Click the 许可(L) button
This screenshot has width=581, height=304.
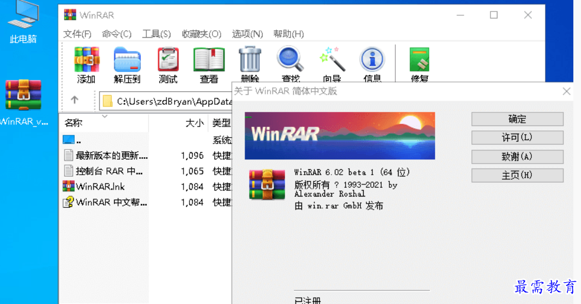click(x=517, y=138)
